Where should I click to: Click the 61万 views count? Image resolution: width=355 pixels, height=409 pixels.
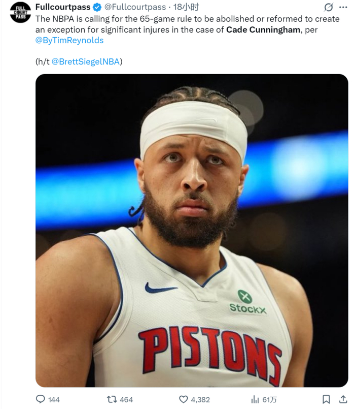point(269,400)
